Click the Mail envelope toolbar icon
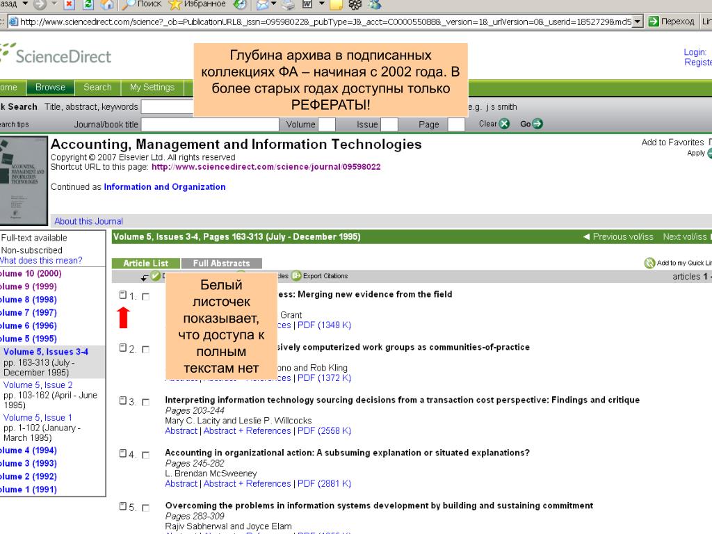712x534 pixels. (x=262, y=5)
